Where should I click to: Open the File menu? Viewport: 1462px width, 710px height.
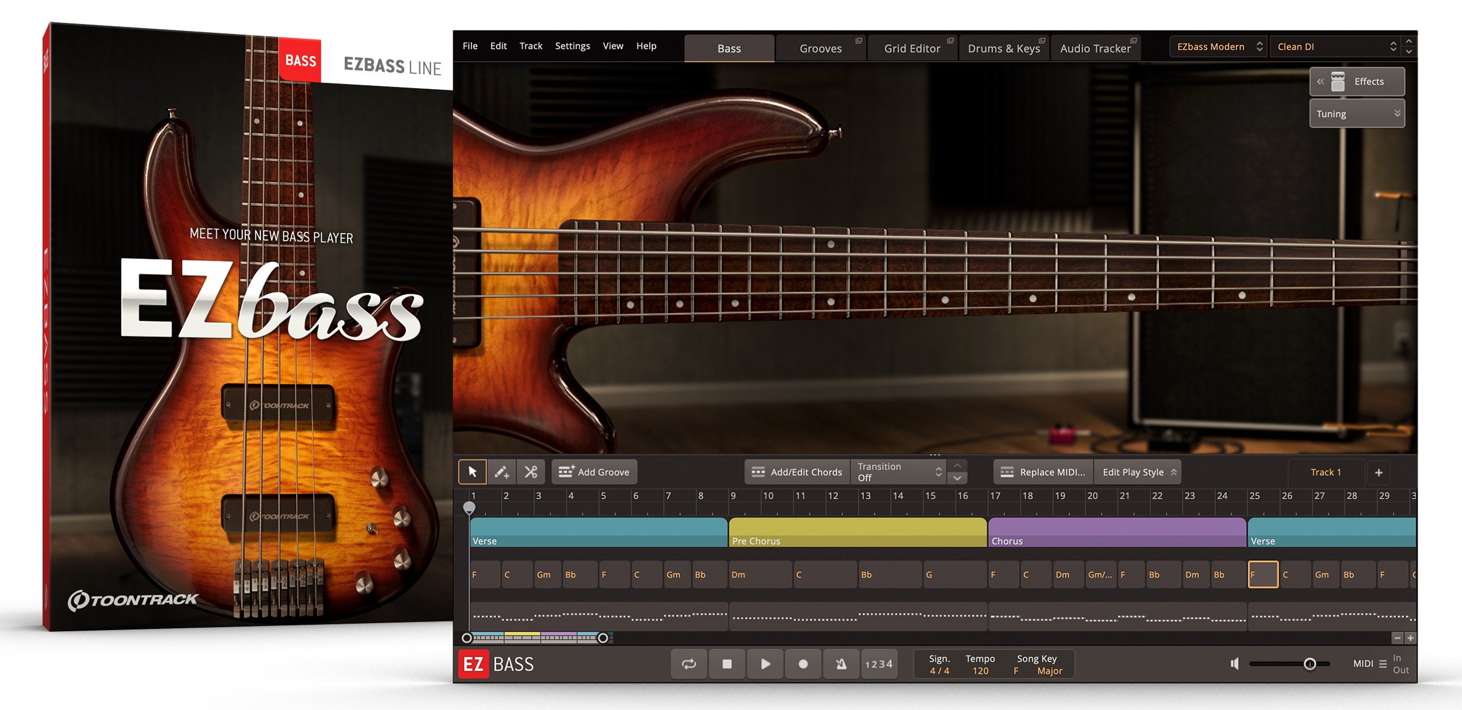(x=470, y=46)
